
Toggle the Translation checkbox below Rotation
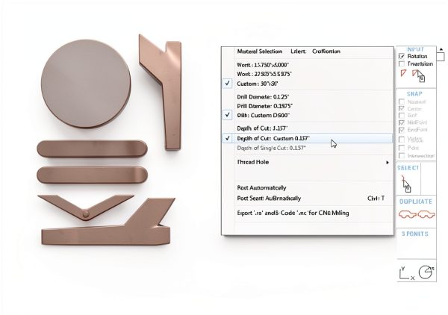coord(402,63)
